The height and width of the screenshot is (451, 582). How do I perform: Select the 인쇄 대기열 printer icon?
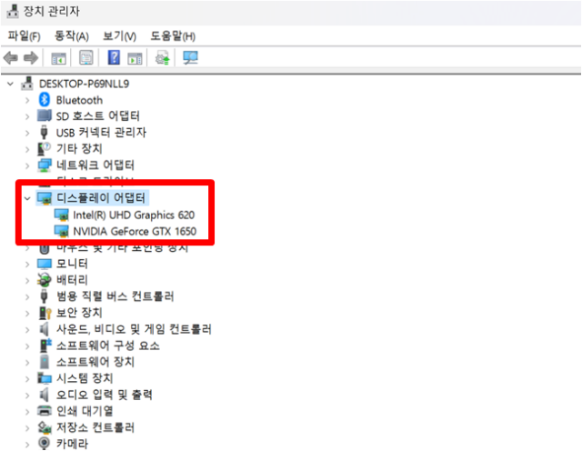[45, 411]
